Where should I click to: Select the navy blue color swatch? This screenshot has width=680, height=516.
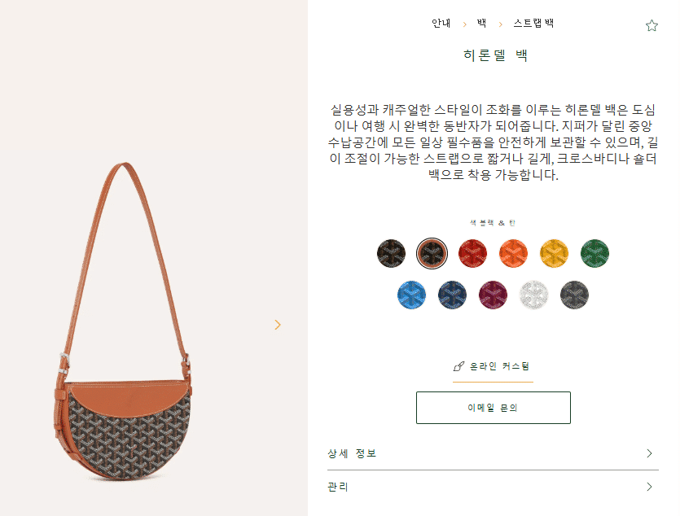coord(452,295)
